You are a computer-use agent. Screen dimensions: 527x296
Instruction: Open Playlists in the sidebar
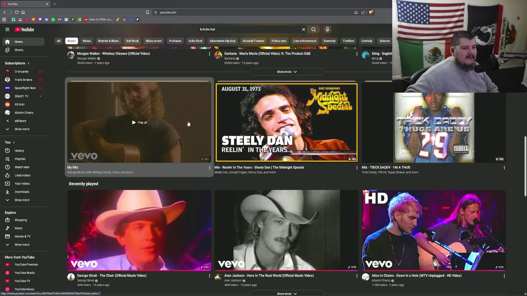coord(23,159)
